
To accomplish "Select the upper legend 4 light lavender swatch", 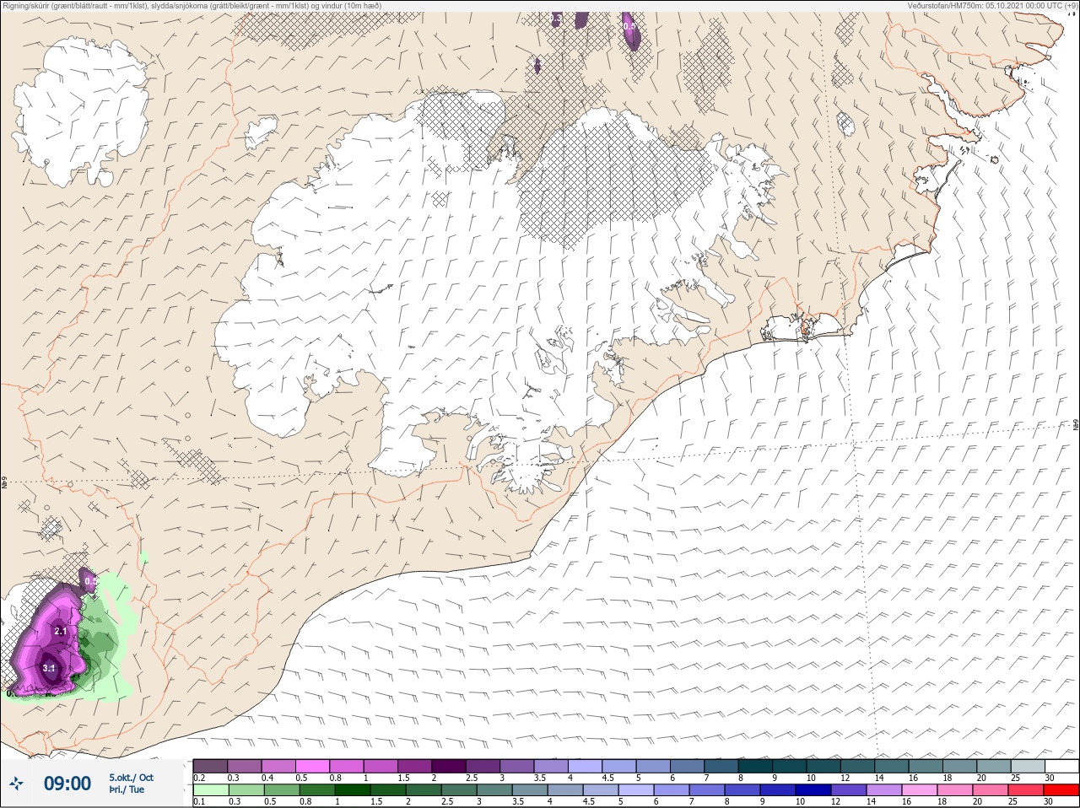I will click(x=586, y=766).
